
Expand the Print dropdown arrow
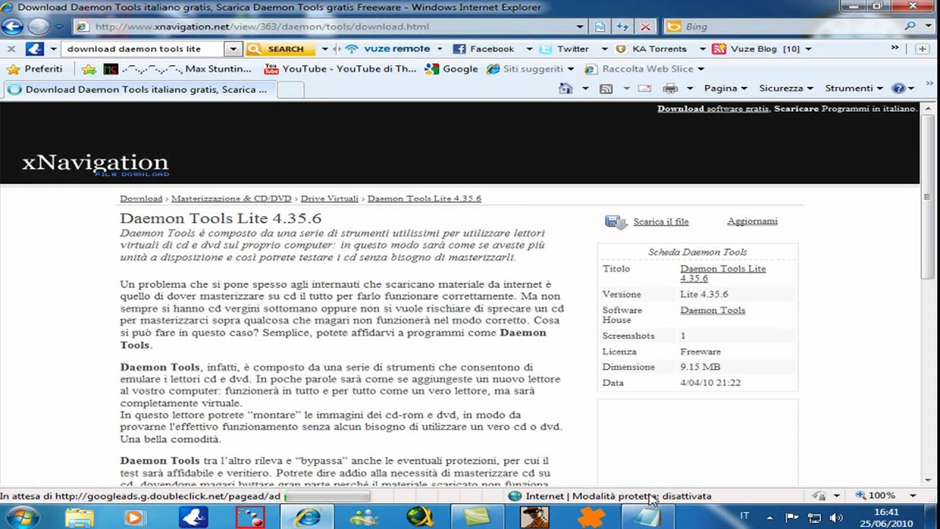690,88
